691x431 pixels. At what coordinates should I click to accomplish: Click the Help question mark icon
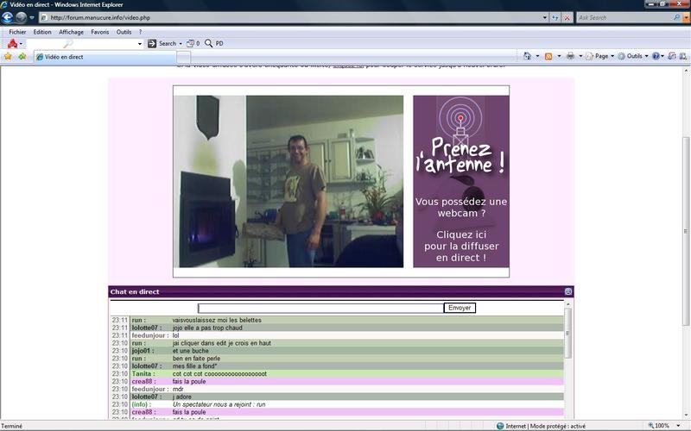coord(657,57)
